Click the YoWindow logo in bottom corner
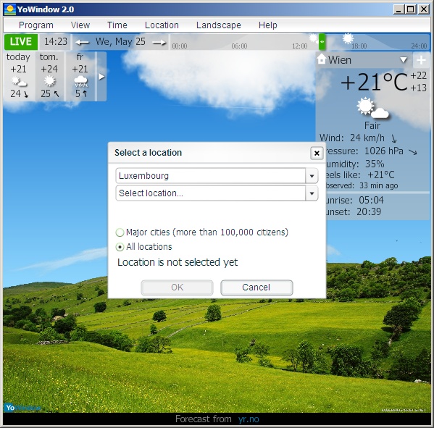434x428 pixels. (22, 407)
